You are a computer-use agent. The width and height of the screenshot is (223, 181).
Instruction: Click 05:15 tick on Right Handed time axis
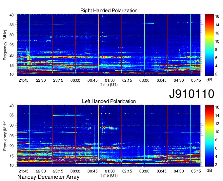coord(196,80)
